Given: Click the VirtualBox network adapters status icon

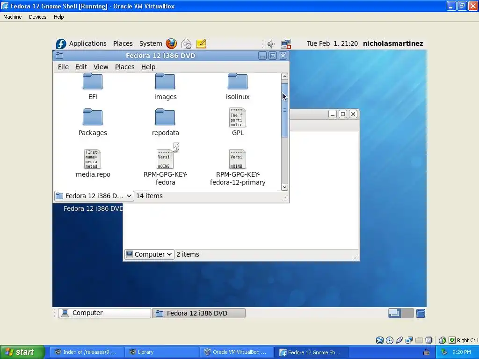Looking at the screenshot, I should point(409,340).
